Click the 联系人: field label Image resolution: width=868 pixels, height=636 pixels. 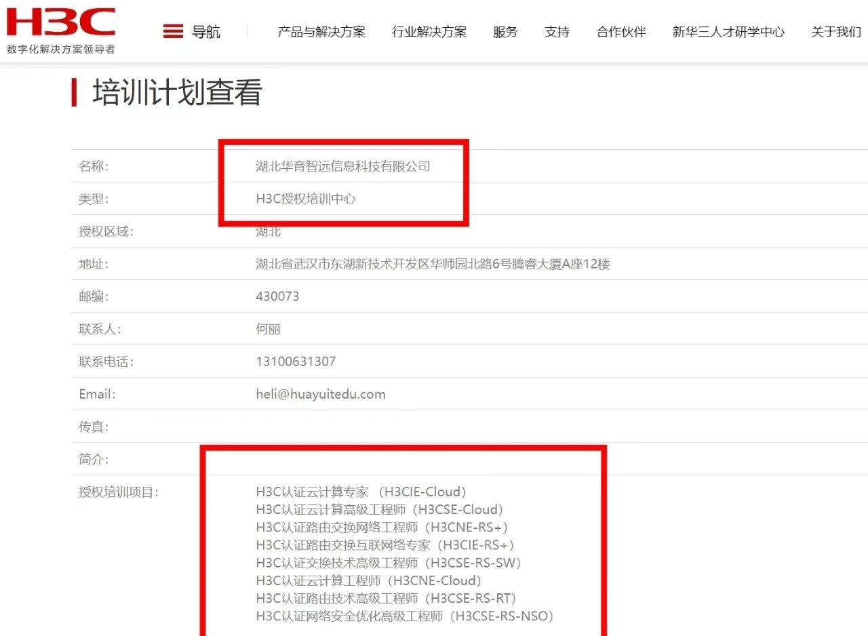100,329
